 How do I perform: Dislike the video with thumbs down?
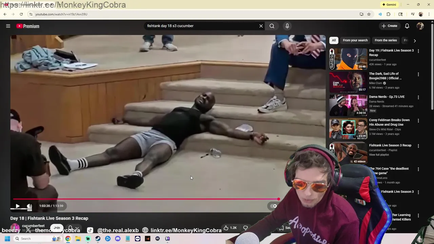pos(245,228)
